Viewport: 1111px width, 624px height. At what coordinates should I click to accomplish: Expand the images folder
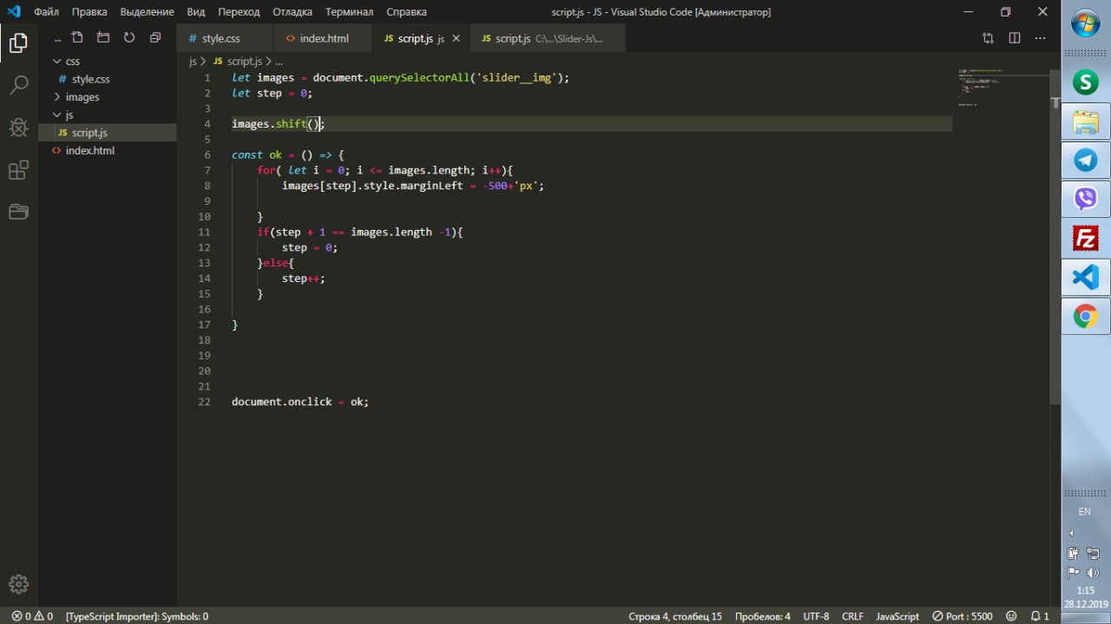pos(82,97)
